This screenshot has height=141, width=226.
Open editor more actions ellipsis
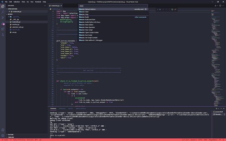coord(223,6)
